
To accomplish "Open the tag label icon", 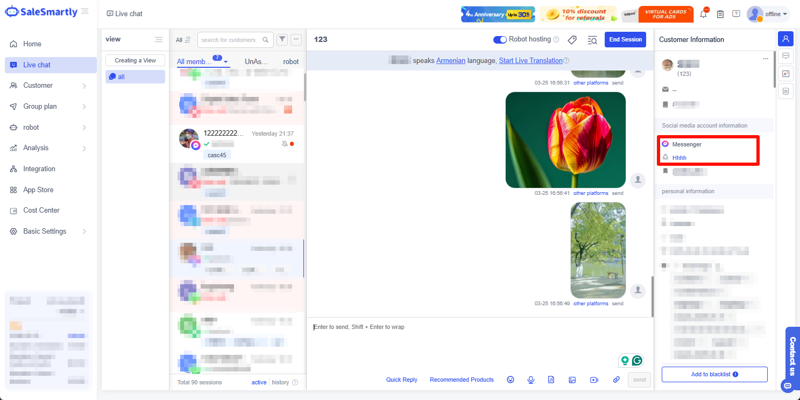I will [x=572, y=40].
